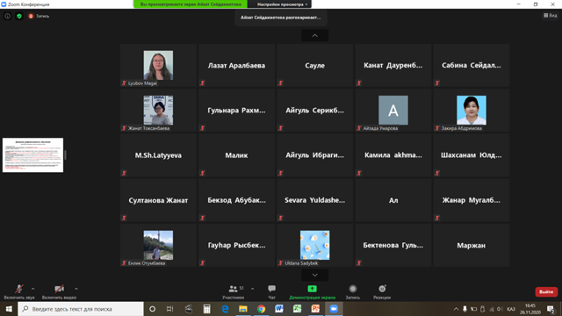Click the green encryption shield icon
Image resolution: width=562 pixels, height=316 pixels.
click(19, 16)
